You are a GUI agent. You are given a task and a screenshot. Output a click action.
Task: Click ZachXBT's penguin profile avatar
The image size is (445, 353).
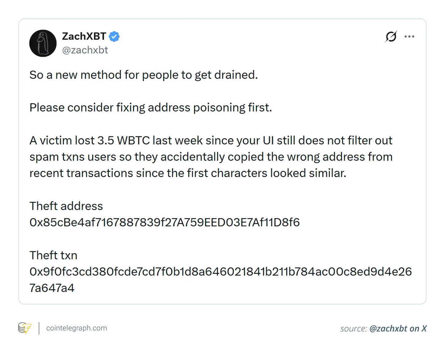coord(43,43)
